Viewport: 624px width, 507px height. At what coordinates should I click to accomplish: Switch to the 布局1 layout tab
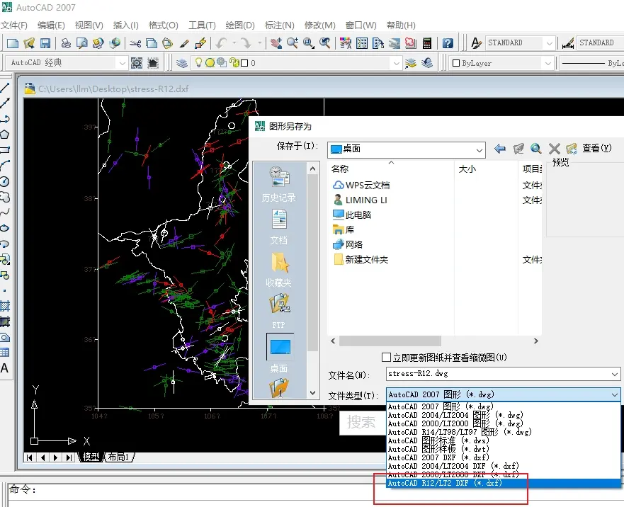(118, 457)
